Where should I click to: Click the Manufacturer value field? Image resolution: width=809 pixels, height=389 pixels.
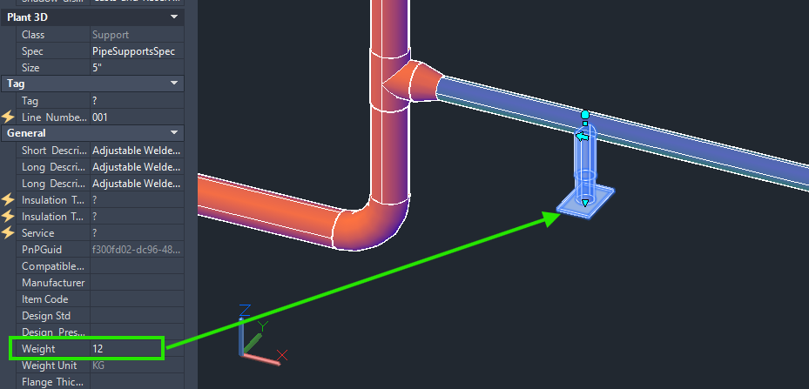pos(137,283)
